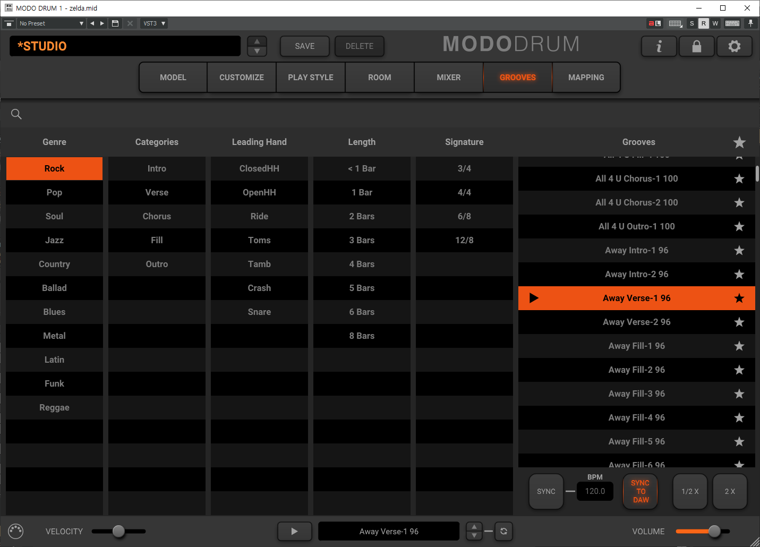Viewport: 760px width, 547px height.
Task: Click the bottom transport play button
Action: tap(295, 531)
